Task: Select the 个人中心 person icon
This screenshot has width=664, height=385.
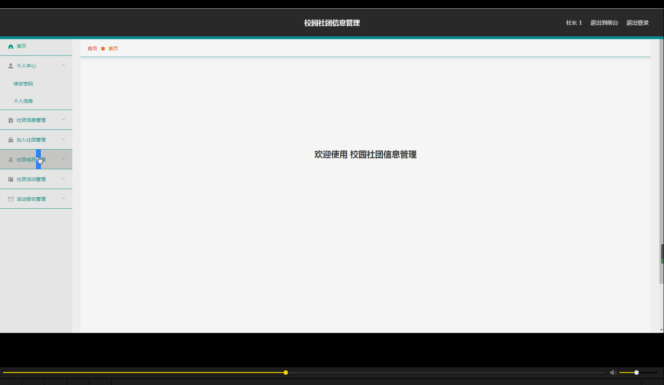Action: click(x=10, y=66)
